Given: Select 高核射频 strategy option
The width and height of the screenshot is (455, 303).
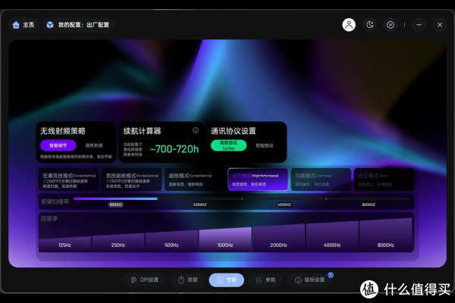Looking at the screenshot, I should pyautogui.click(x=94, y=145).
